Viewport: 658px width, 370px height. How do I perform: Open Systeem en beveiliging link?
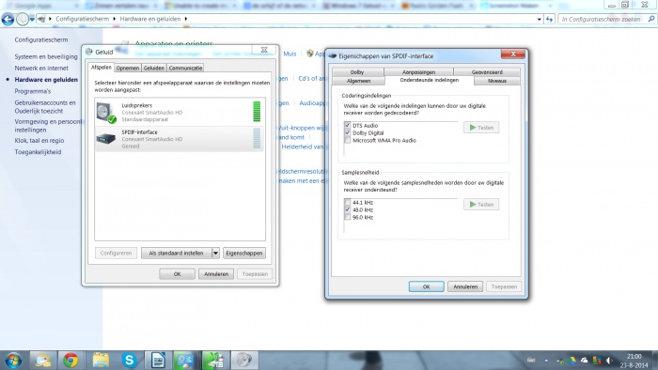[46, 56]
